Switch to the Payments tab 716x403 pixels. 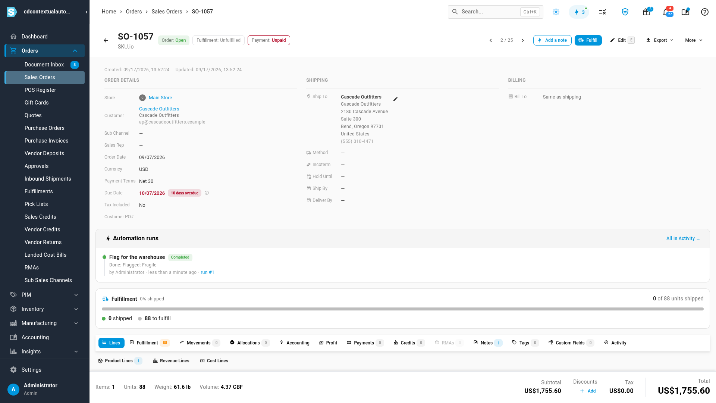coord(365,343)
